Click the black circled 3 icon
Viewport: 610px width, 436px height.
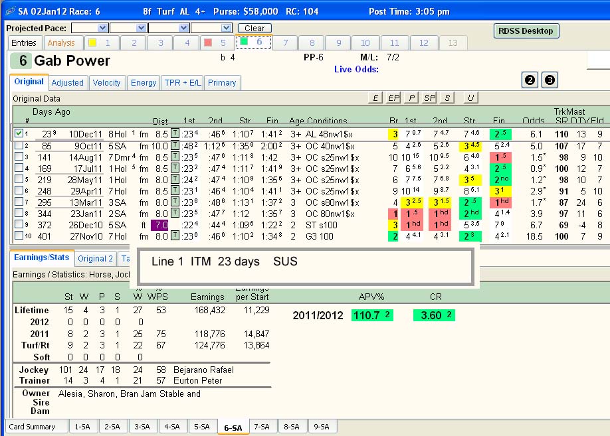(x=550, y=80)
